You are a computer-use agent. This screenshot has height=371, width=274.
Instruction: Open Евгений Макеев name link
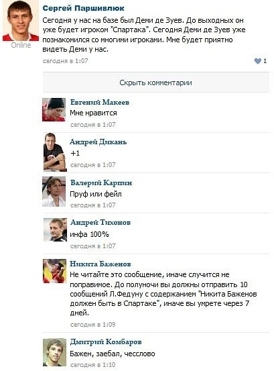pyautogui.click(x=100, y=102)
